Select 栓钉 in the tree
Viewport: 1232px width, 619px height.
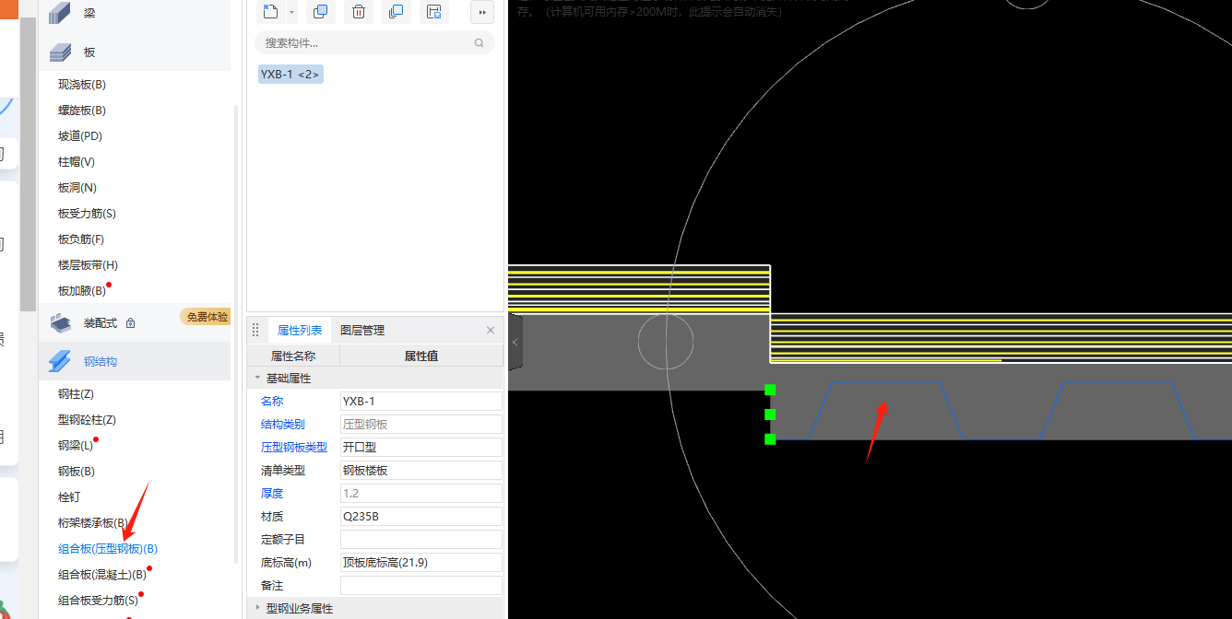69,497
